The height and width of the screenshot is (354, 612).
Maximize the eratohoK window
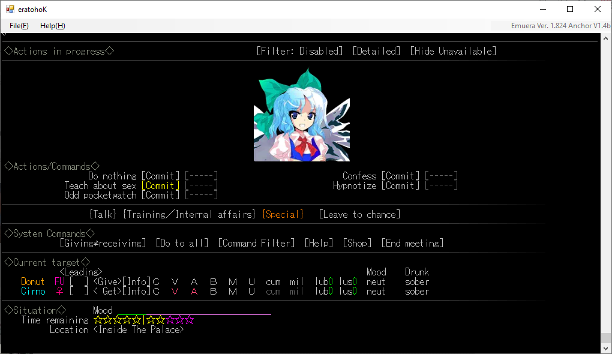coord(570,9)
